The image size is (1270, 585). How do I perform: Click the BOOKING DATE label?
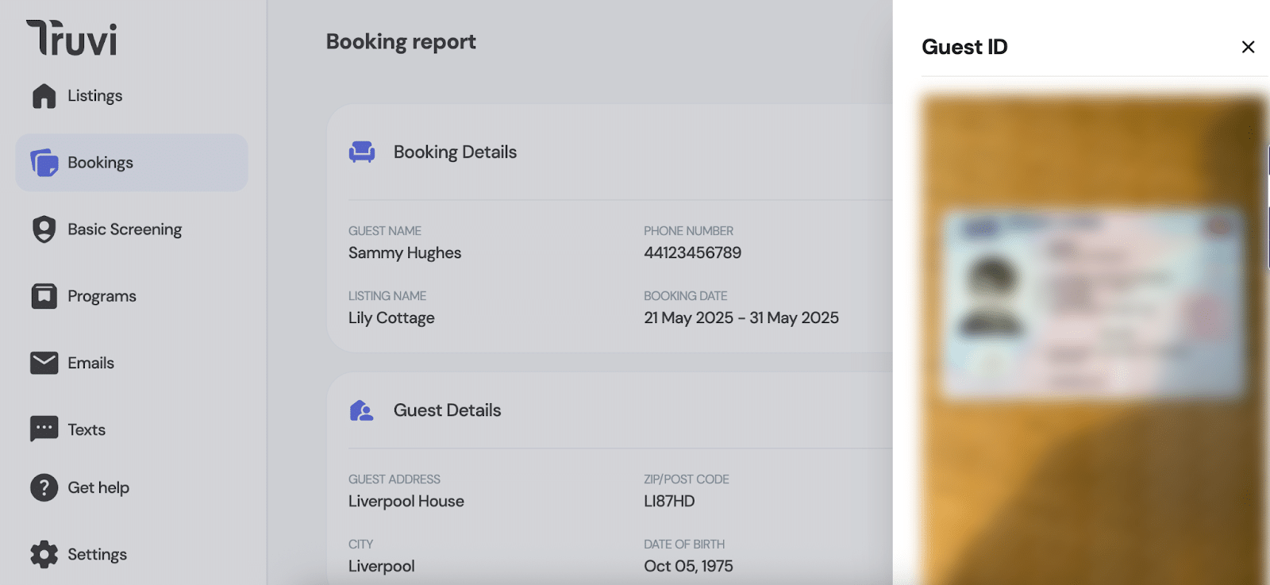(x=686, y=296)
